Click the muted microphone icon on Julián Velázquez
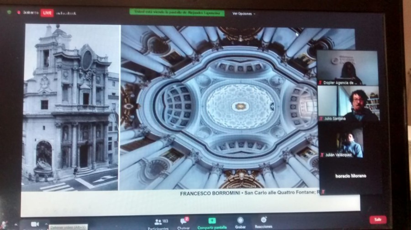Screen dimensions: 411x230 (322, 155)
